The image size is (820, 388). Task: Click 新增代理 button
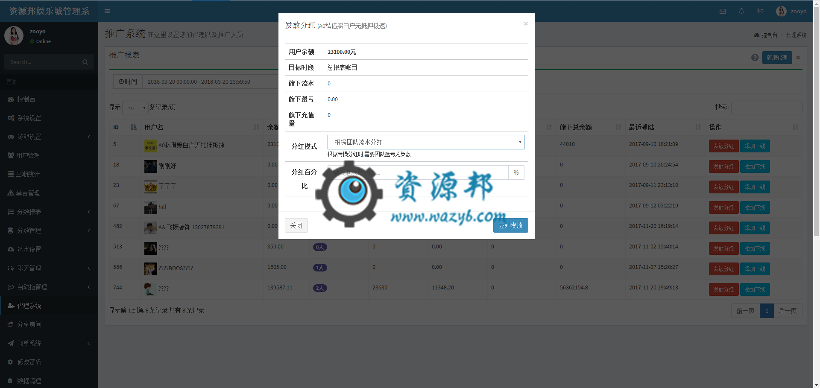click(777, 58)
